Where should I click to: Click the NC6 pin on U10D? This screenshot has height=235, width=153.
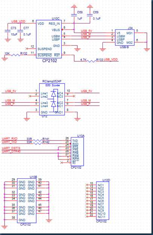[x=101, y=201]
